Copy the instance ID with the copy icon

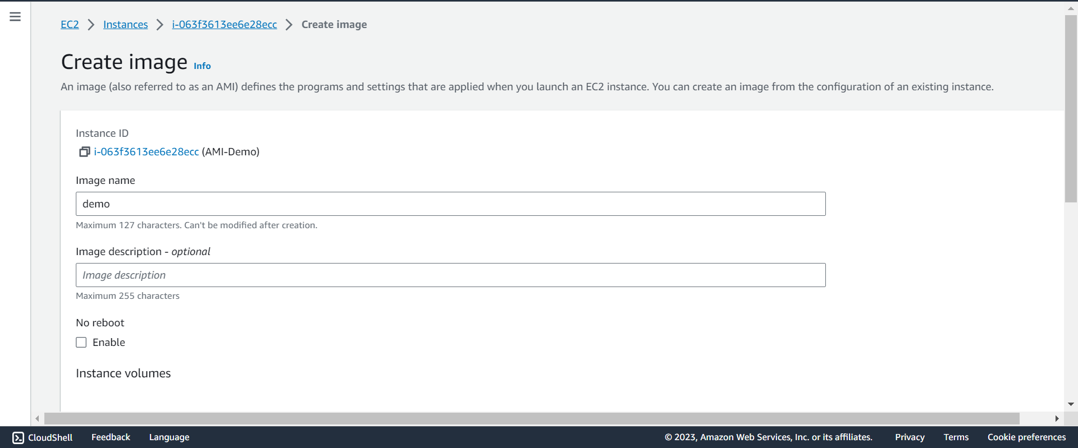tap(84, 152)
